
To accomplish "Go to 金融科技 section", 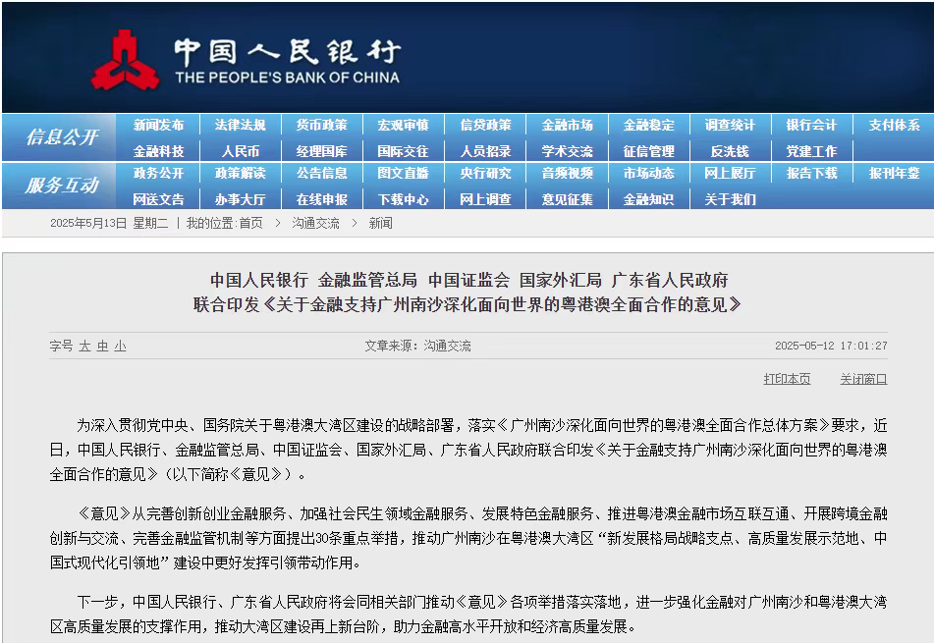I will [158, 151].
